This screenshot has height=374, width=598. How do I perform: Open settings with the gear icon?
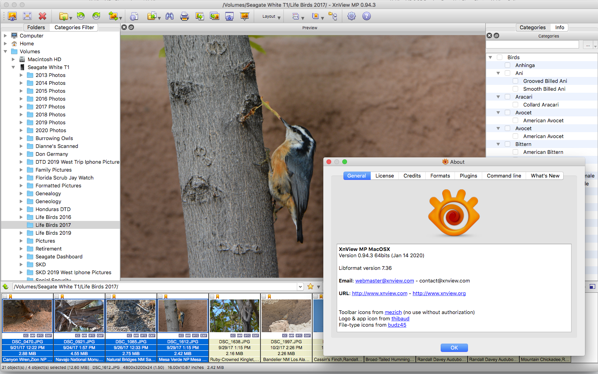(x=351, y=16)
